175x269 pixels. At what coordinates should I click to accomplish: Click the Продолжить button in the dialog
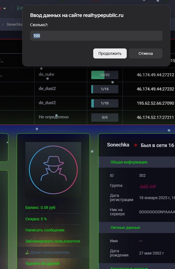[x=110, y=53]
